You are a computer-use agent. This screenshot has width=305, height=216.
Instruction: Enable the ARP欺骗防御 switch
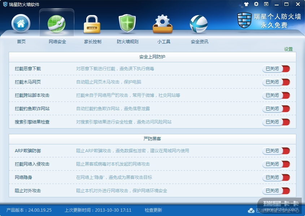coord(276,151)
